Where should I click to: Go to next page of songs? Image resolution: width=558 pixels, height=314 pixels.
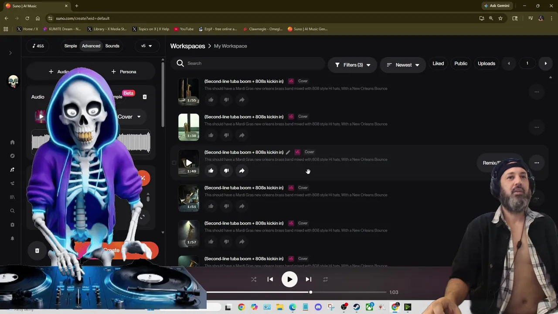pyautogui.click(x=545, y=64)
